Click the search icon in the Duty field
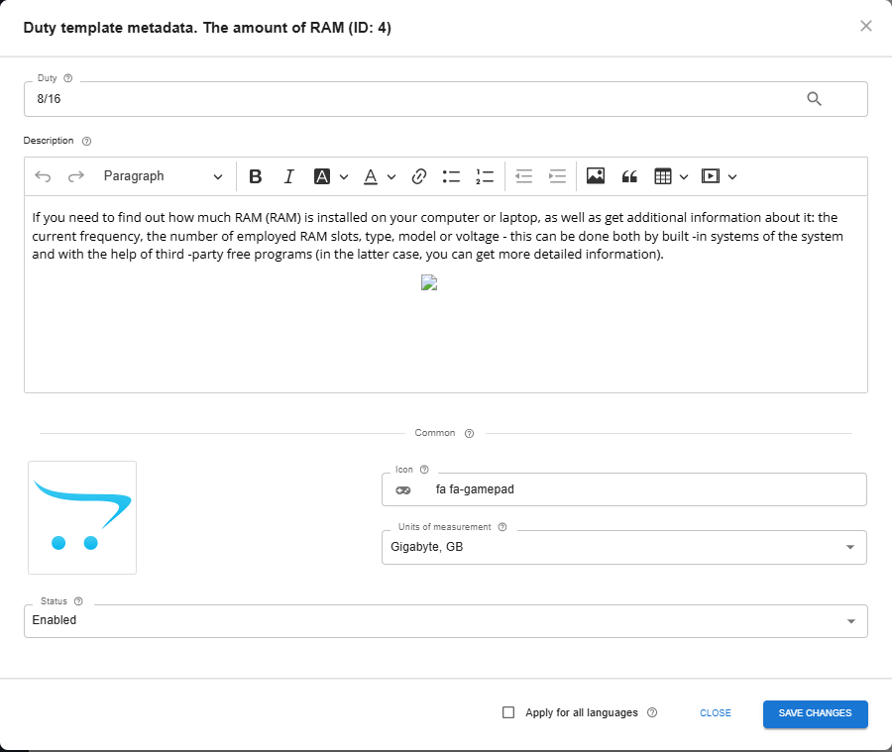This screenshot has width=892, height=752. point(815,99)
